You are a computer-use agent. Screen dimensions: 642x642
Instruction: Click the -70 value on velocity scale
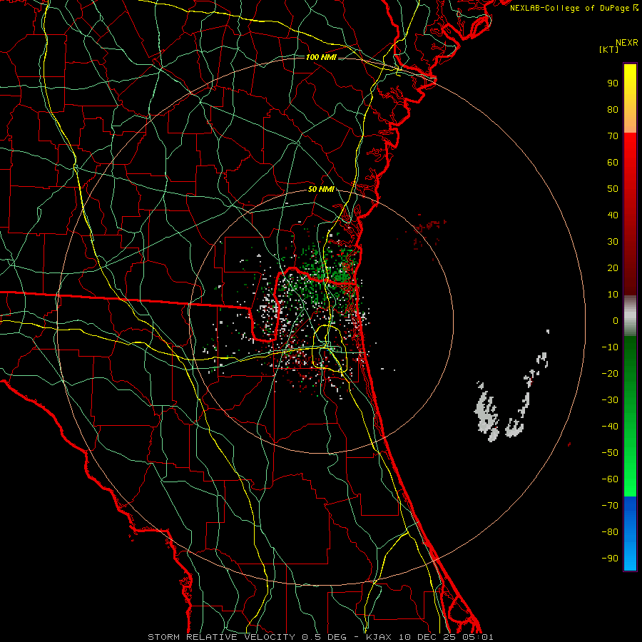click(610, 506)
